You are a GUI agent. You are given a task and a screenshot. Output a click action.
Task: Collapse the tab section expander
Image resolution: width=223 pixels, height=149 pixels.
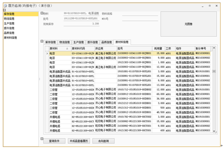[x=42, y=41]
